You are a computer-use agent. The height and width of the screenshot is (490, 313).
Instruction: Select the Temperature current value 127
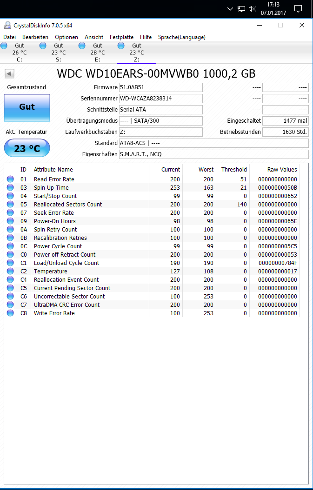[x=175, y=271]
